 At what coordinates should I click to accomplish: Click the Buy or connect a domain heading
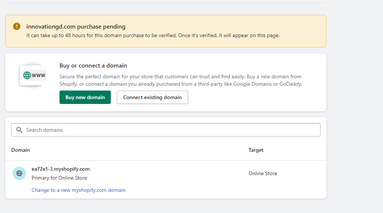pos(93,66)
